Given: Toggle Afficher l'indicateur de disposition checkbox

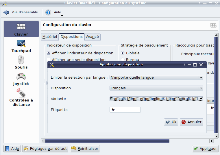Looking at the screenshot, I should point(49,53).
